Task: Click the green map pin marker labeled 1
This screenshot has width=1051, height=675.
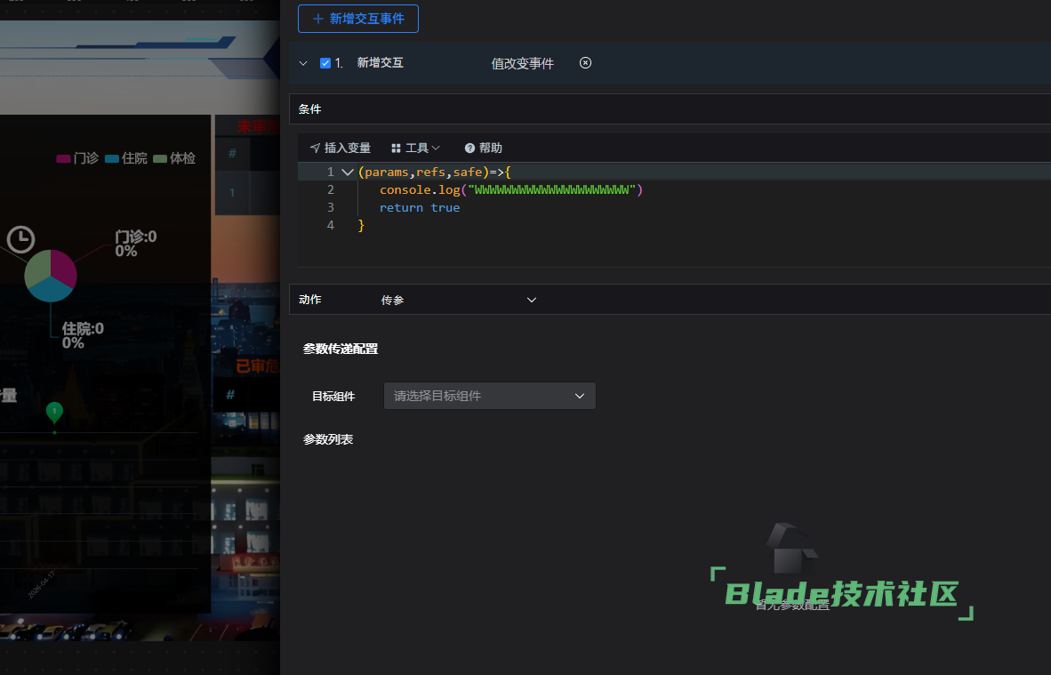Action: pyautogui.click(x=54, y=411)
